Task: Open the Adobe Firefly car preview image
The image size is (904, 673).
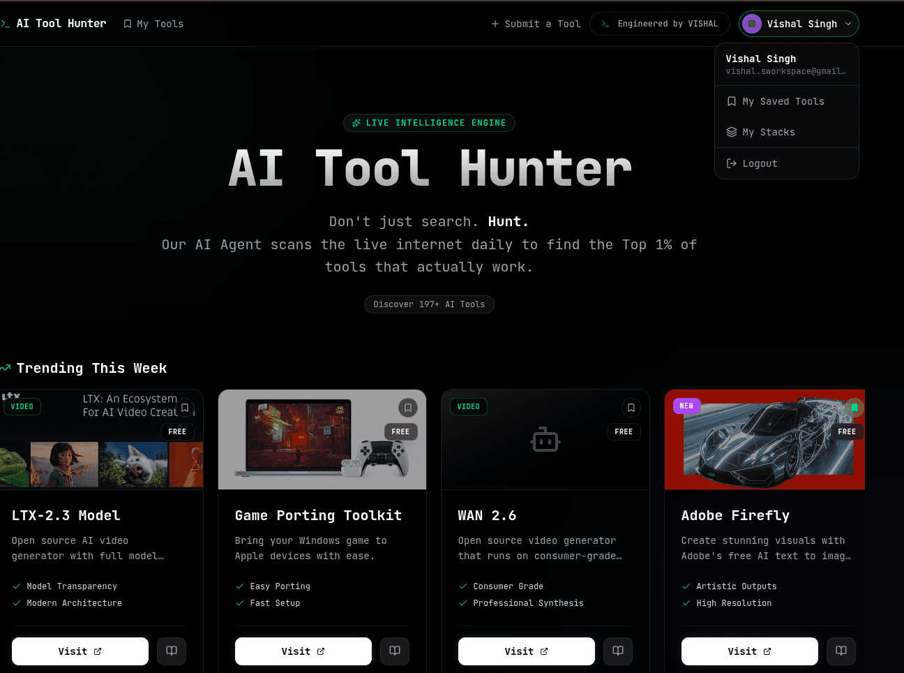Action: pos(764,440)
